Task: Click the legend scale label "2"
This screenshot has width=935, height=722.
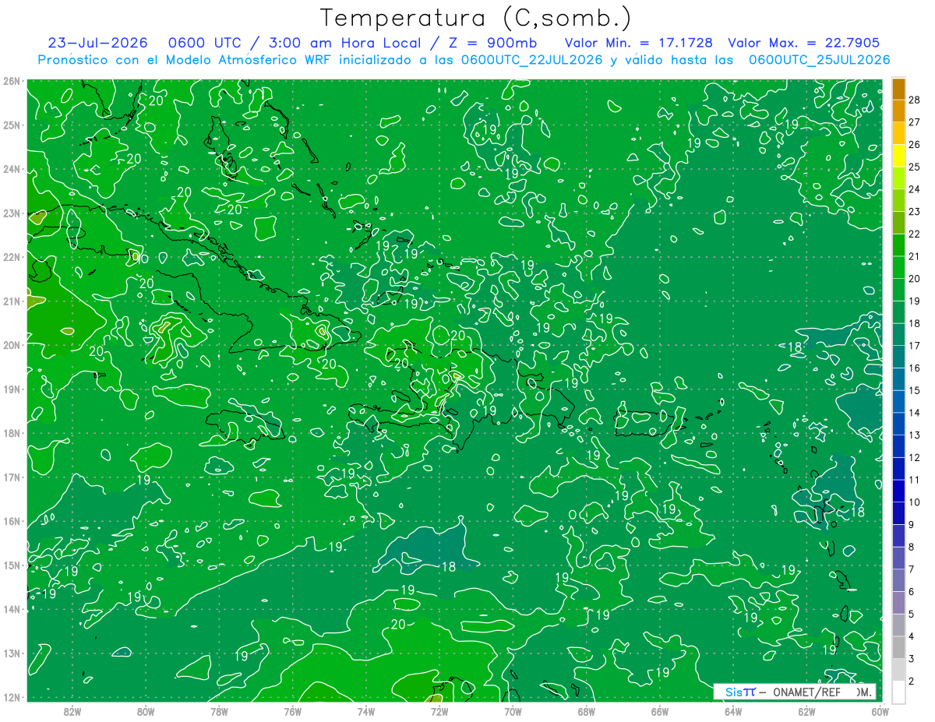Action: tap(912, 681)
